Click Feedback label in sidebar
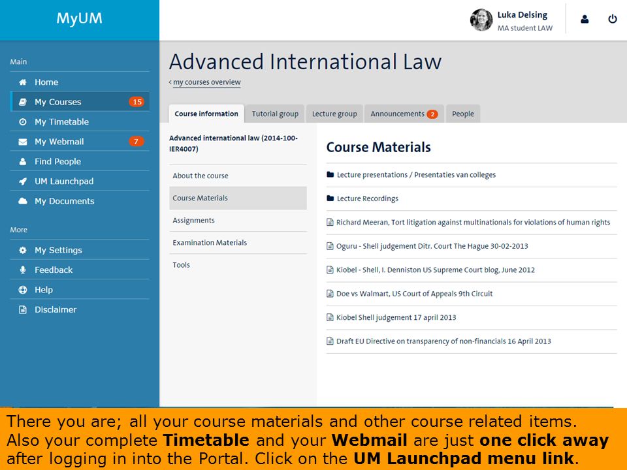Image resolution: width=627 pixels, height=470 pixels. click(54, 270)
